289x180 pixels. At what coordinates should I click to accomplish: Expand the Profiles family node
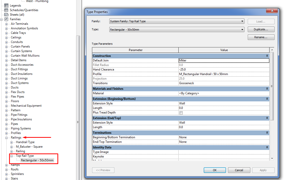click(6, 133)
